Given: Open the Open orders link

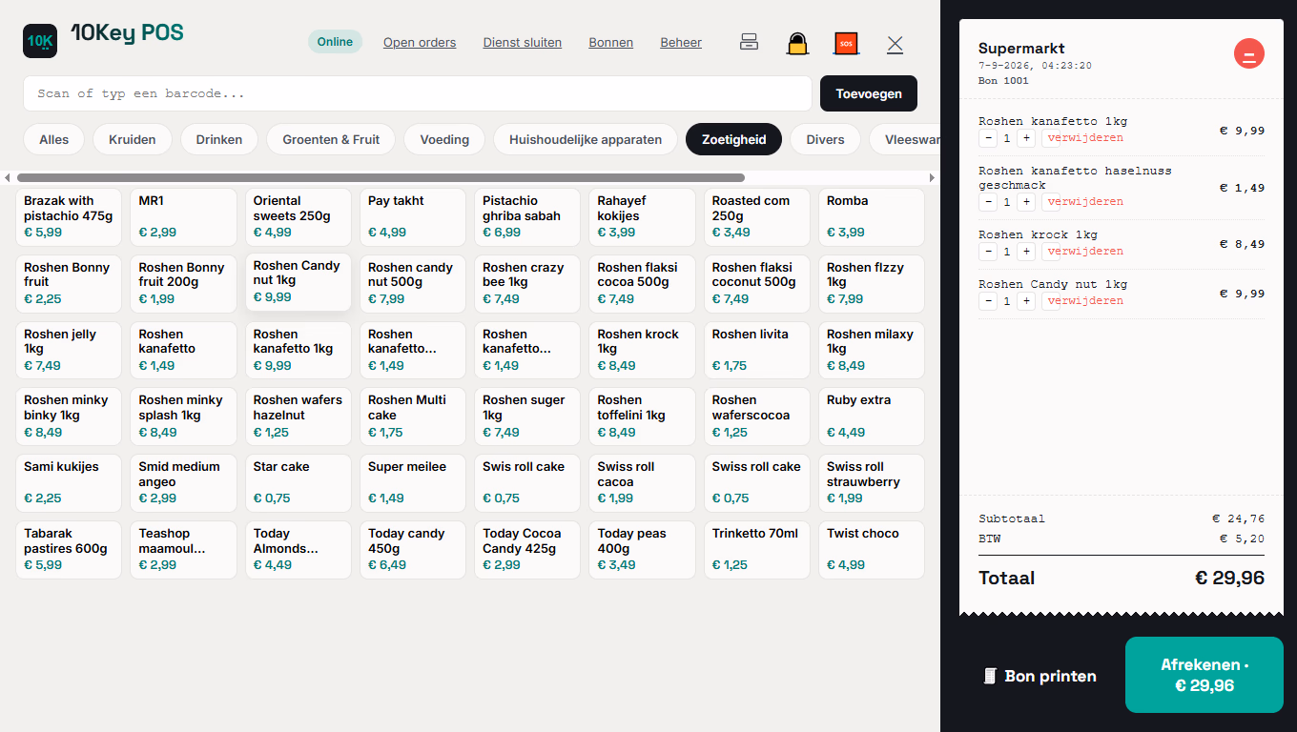Looking at the screenshot, I should click(420, 42).
